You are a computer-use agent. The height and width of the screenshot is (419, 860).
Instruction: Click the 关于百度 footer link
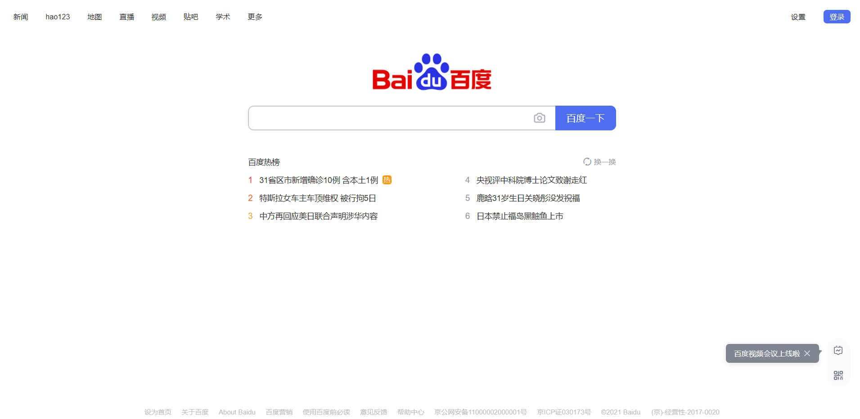click(195, 412)
